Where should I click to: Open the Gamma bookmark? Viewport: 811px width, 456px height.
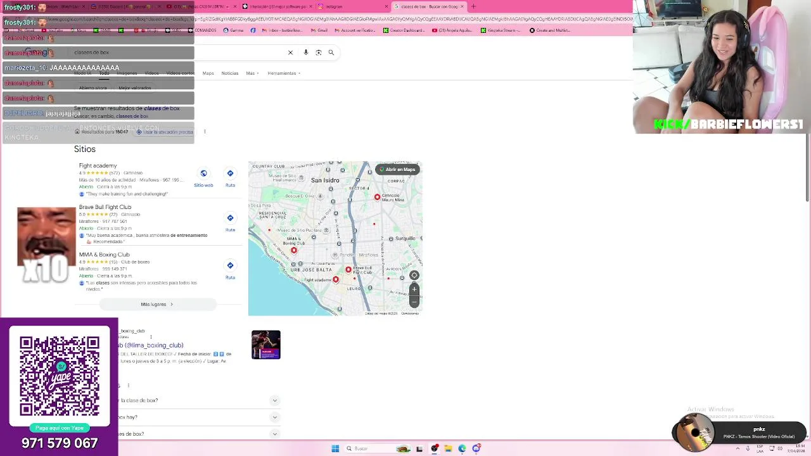pos(234,30)
